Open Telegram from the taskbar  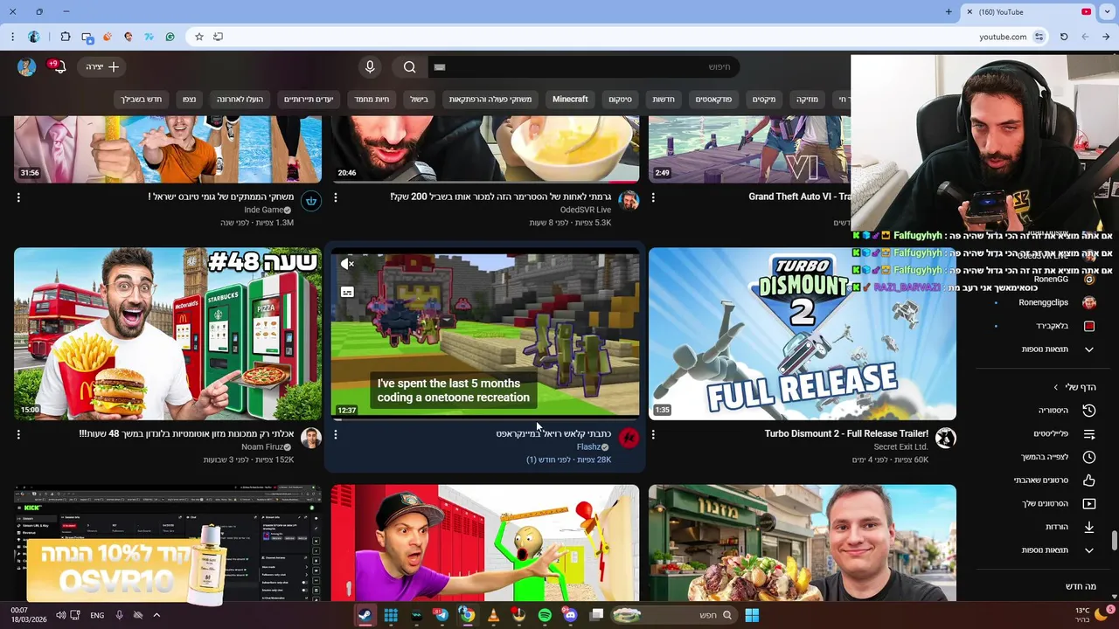(x=441, y=615)
